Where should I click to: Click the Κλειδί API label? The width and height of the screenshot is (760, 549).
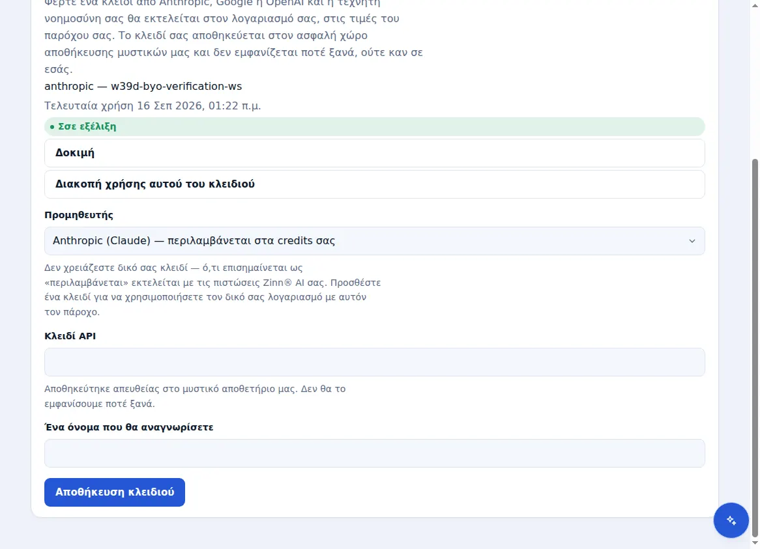tap(70, 336)
